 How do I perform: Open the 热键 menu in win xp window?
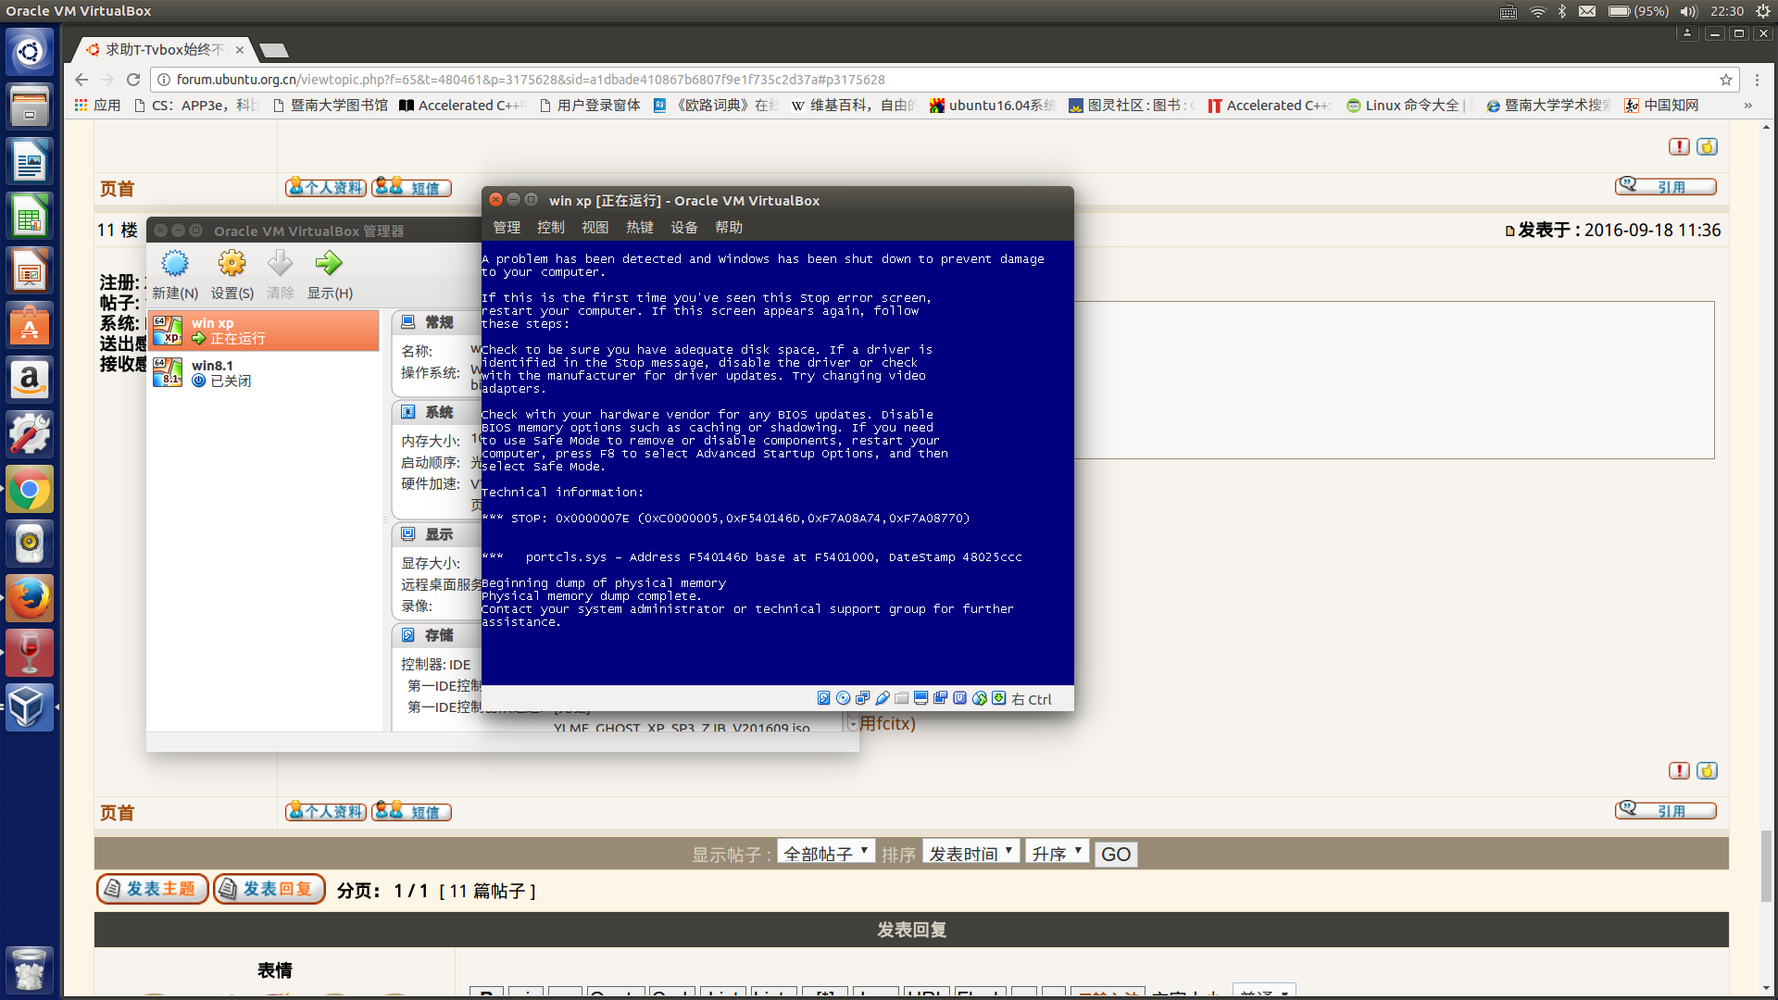640,228
